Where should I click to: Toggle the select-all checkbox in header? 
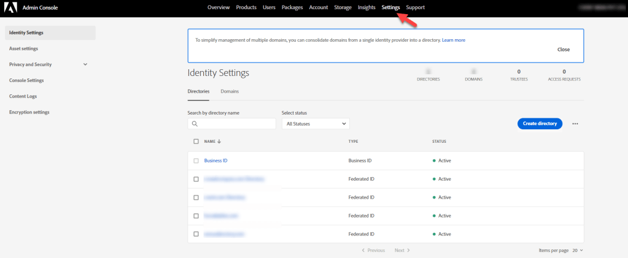pyautogui.click(x=196, y=142)
